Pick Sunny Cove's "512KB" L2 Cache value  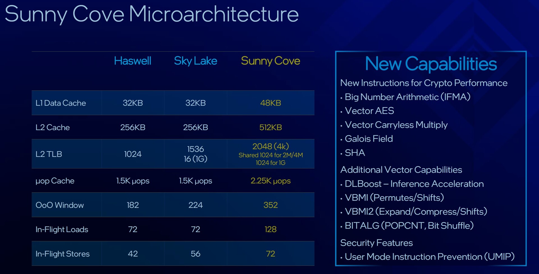271,128
